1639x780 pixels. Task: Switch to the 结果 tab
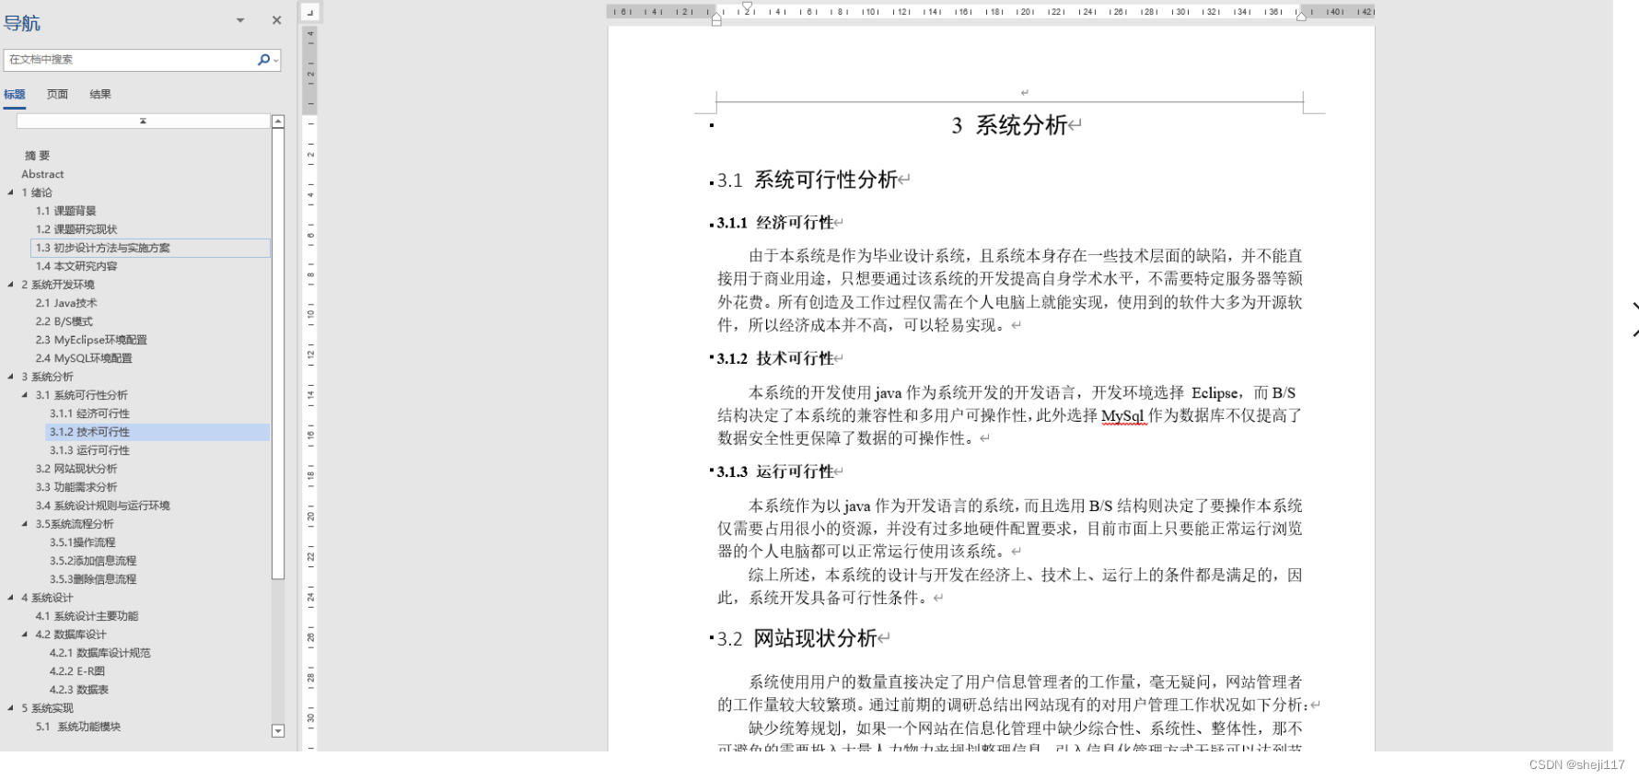pyautogui.click(x=100, y=94)
